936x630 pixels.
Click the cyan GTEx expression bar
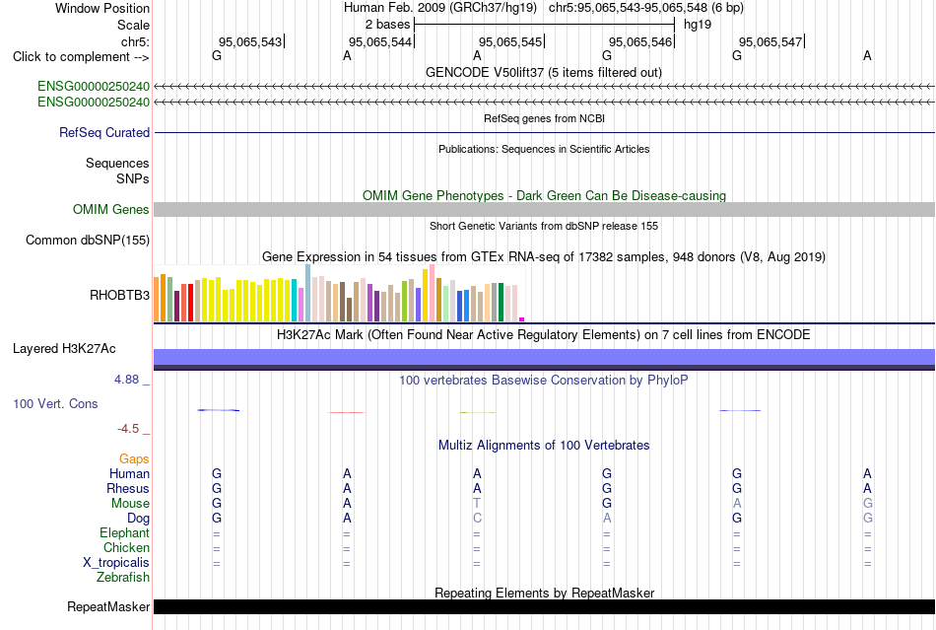click(295, 301)
